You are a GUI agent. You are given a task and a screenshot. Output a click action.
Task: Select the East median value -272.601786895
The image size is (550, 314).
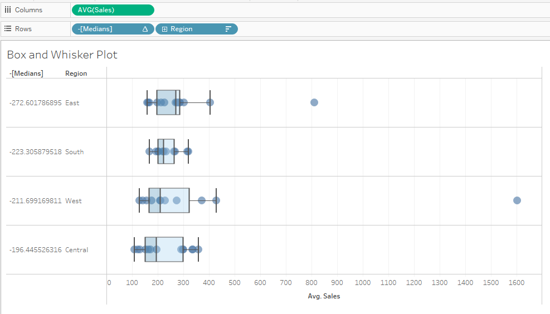click(36, 103)
